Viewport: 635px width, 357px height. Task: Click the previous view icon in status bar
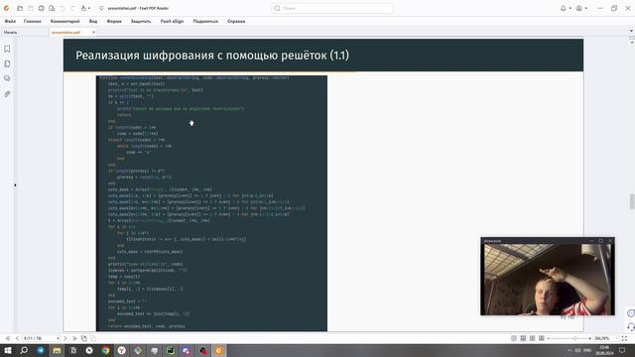coord(83,338)
